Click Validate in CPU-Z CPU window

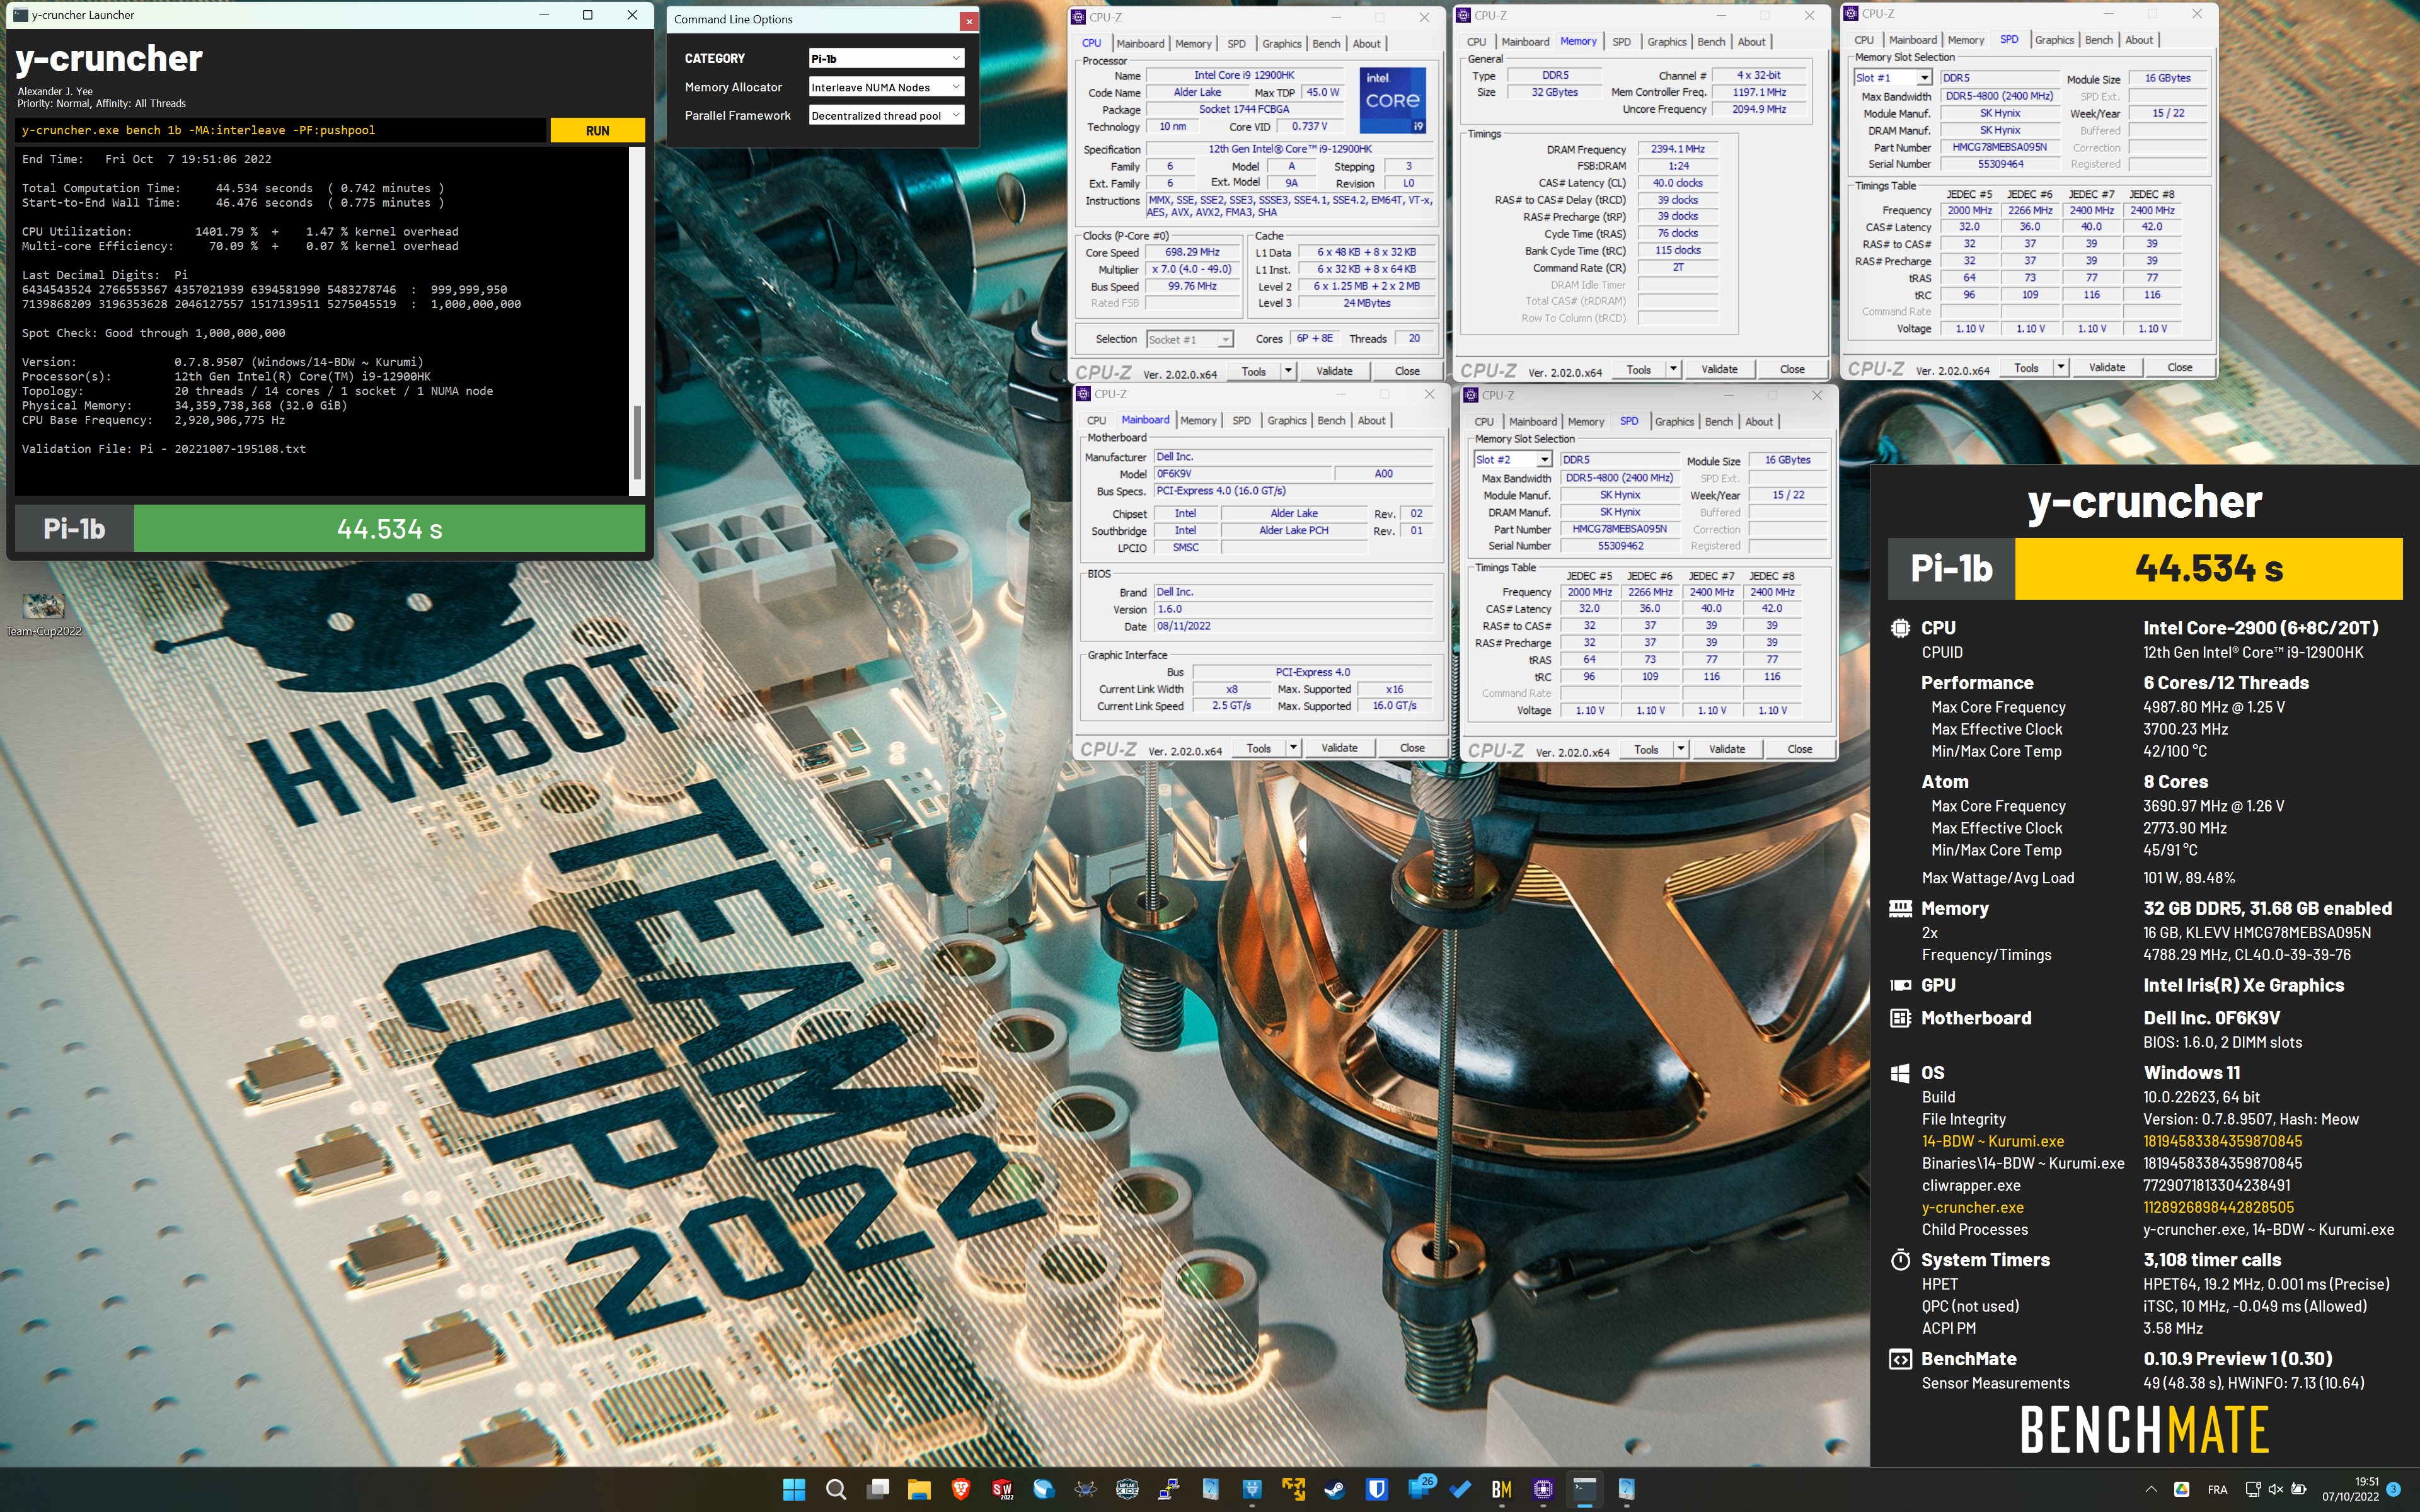(1334, 371)
